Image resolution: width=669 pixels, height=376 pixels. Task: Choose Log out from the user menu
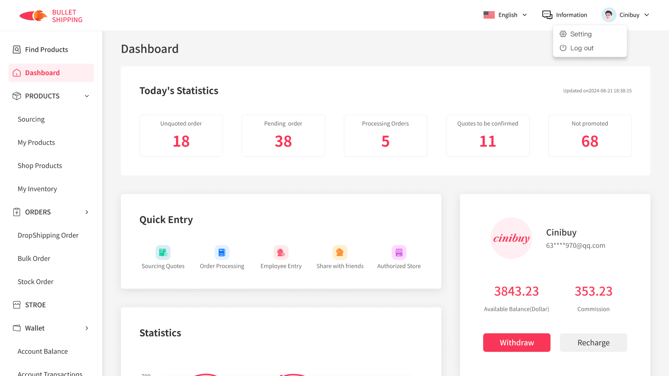pyautogui.click(x=582, y=48)
